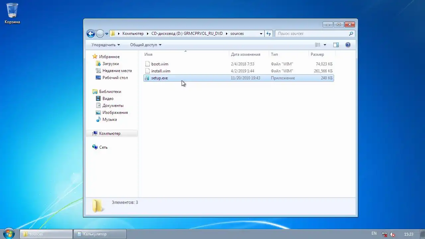The height and width of the screenshot is (239, 425).
Task: Open the Windows Start button
Action: (x=9, y=234)
